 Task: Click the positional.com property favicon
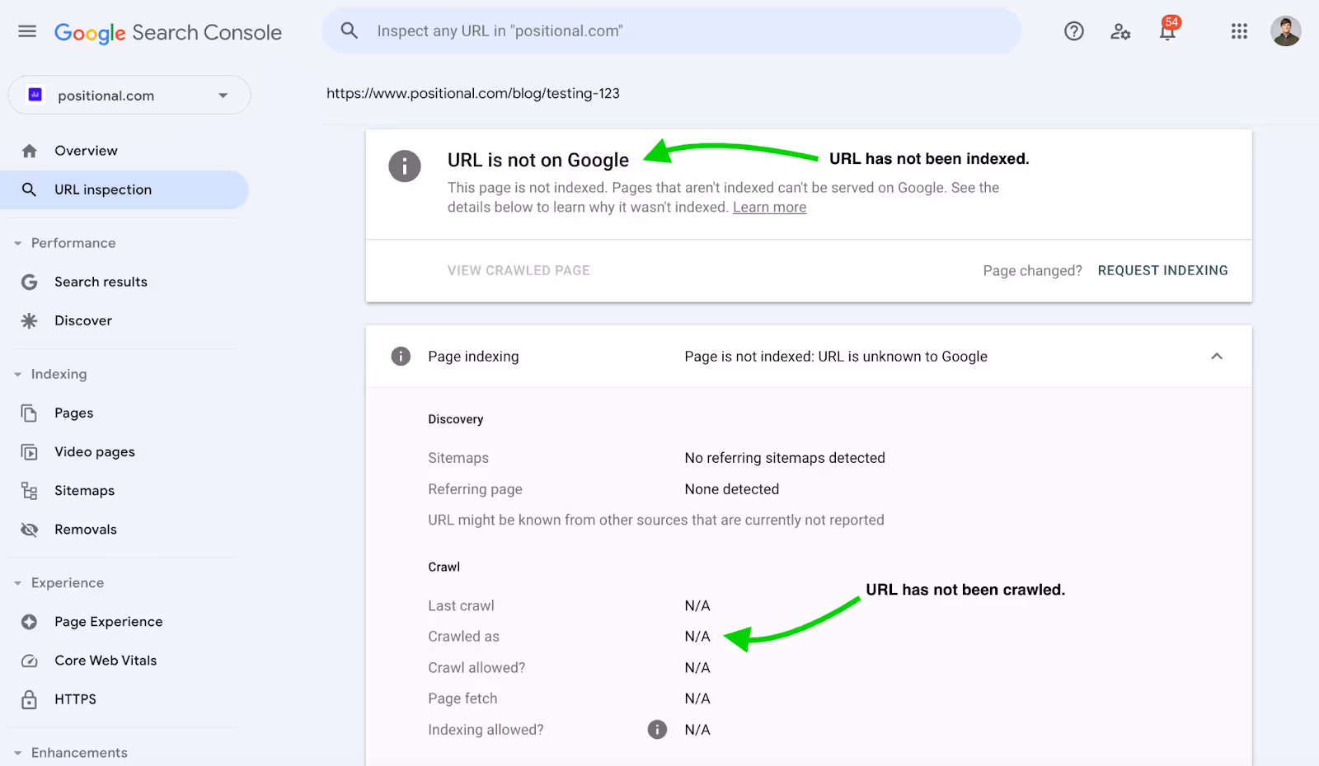click(35, 95)
